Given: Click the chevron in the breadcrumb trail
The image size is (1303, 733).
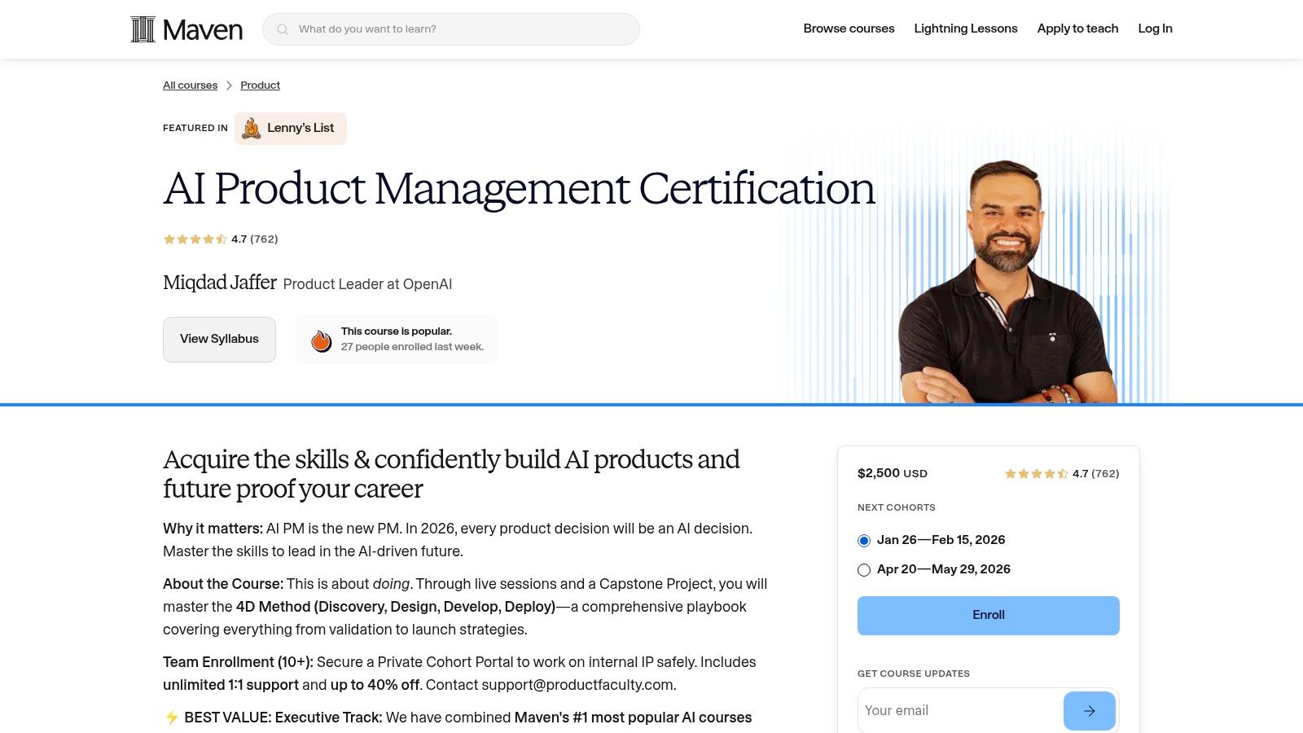Looking at the screenshot, I should click(x=229, y=85).
